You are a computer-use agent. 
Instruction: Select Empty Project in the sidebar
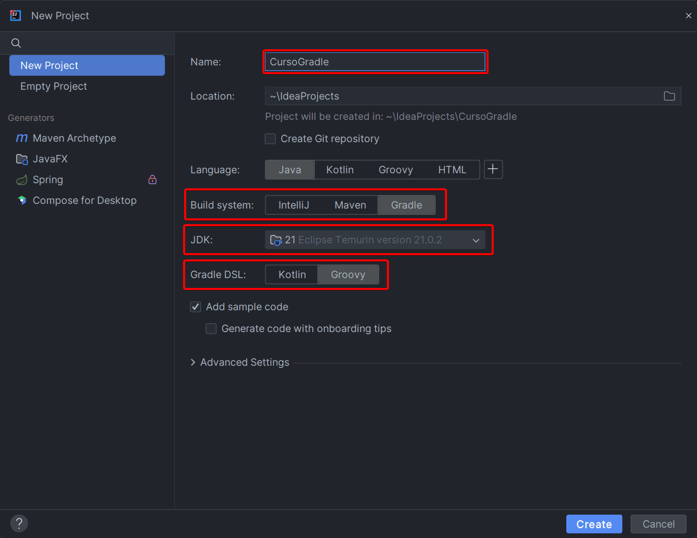pos(87,86)
